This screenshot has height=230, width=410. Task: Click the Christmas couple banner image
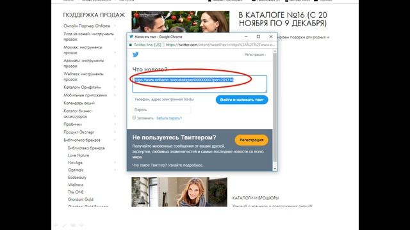(181, 22)
